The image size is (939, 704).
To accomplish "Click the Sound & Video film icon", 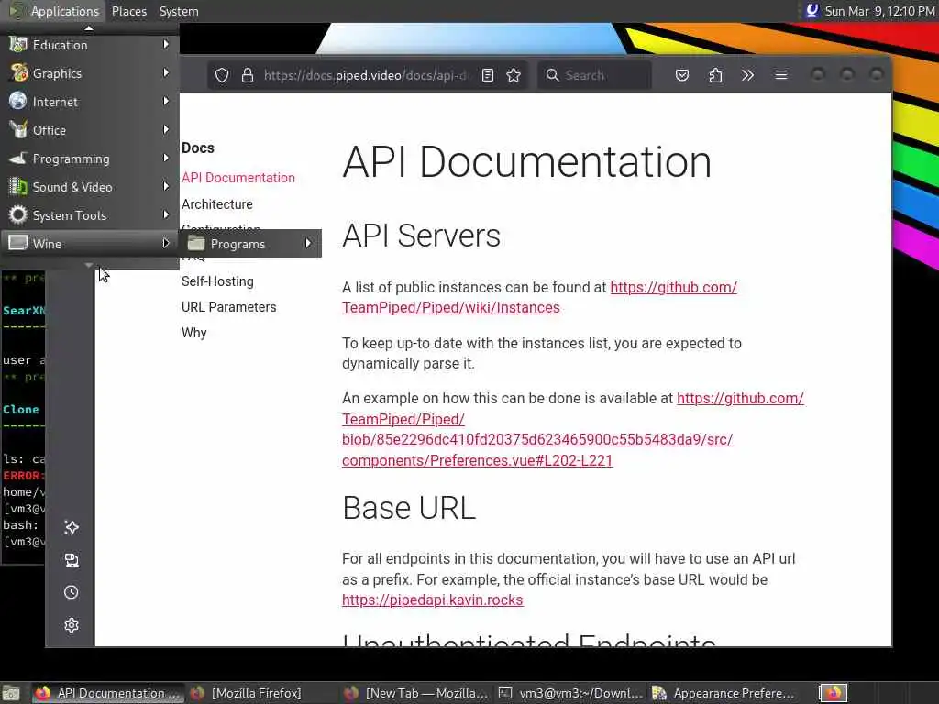I will 18,186.
